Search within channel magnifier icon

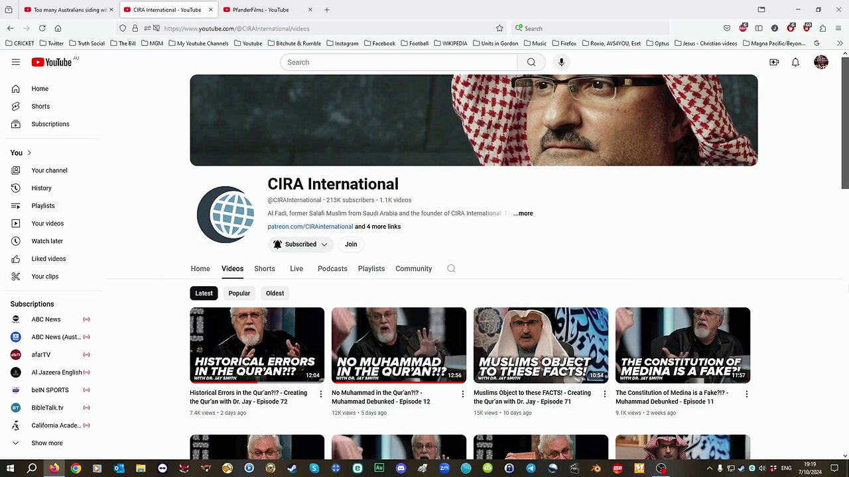[451, 268]
